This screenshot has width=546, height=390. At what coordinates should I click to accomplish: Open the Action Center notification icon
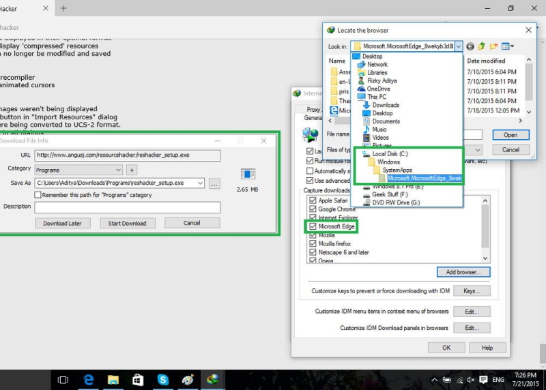[x=483, y=380]
